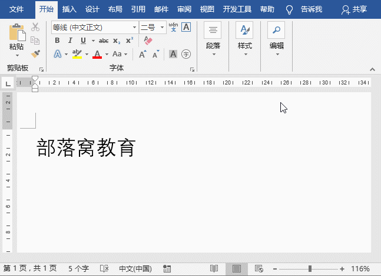
Task: Open the font size dropdown 二号
Action: pyautogui.click(x=163, y=28)
